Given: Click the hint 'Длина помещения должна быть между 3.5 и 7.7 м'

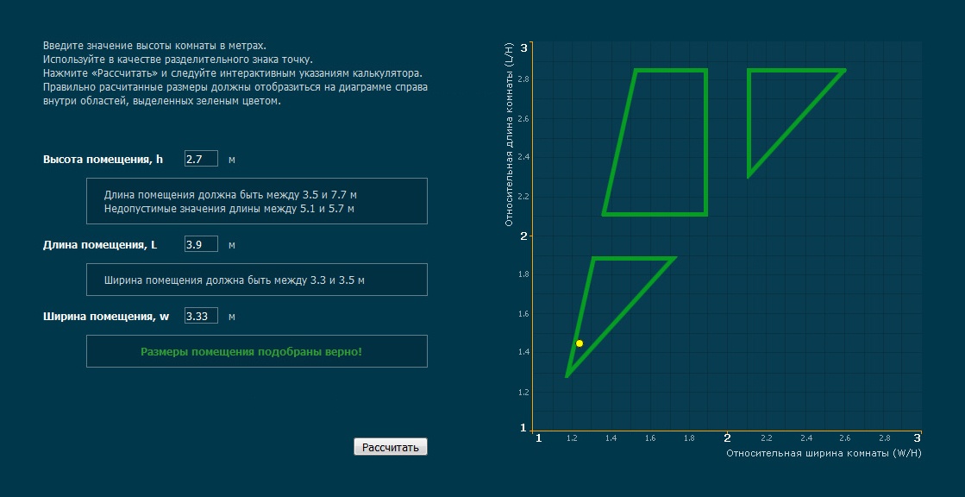Looking at the screenshot, I should click(x=230, y=195).
